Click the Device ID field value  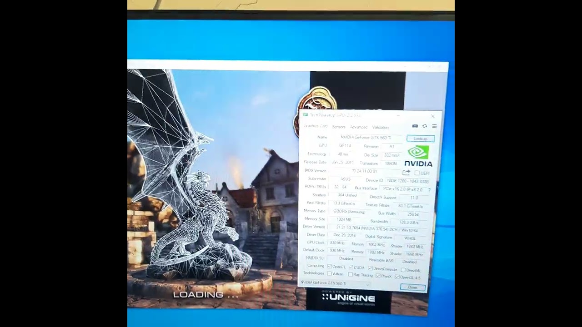(x=408, y=181)
